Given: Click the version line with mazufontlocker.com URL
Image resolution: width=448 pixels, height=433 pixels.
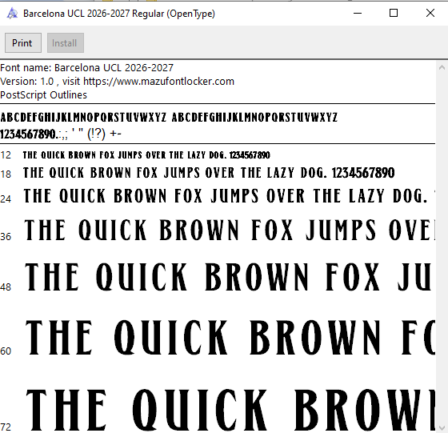Looking at the screenshot, I should (x=117, y=82).
